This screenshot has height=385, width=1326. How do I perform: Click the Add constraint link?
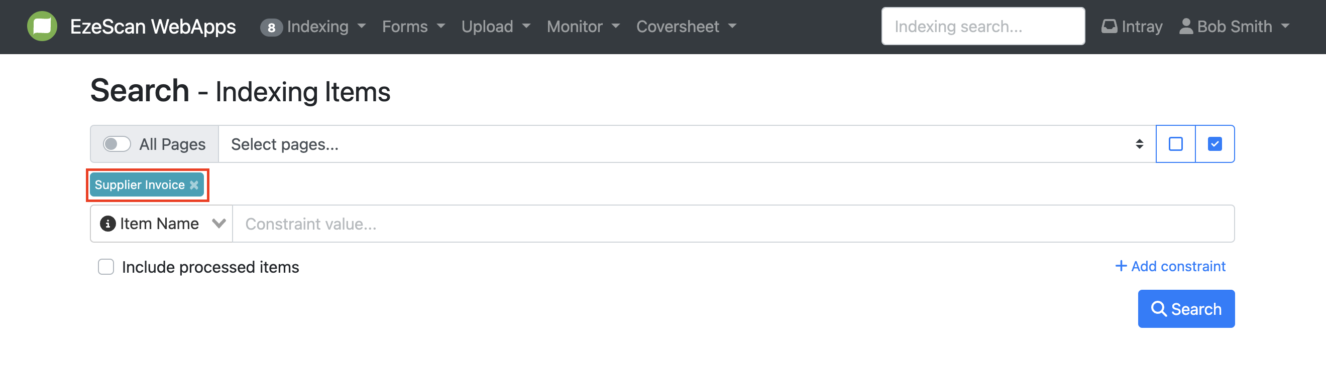pyautogui.click(x=1178, y=266)
